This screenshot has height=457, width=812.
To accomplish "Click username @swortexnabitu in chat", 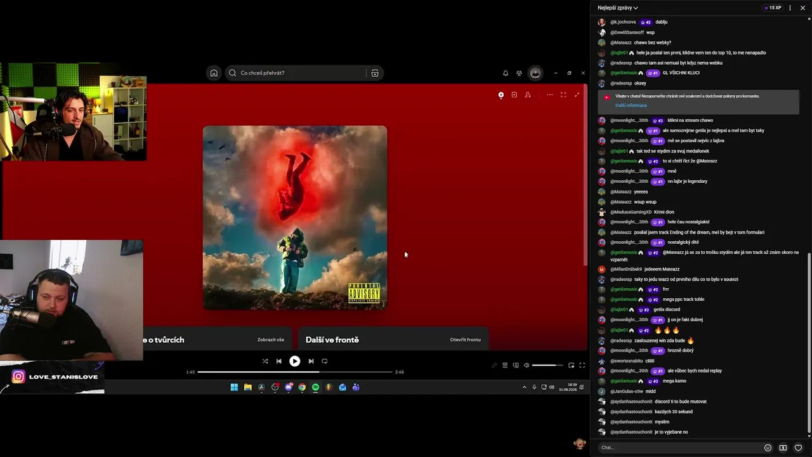I will (x=627, y=361).
